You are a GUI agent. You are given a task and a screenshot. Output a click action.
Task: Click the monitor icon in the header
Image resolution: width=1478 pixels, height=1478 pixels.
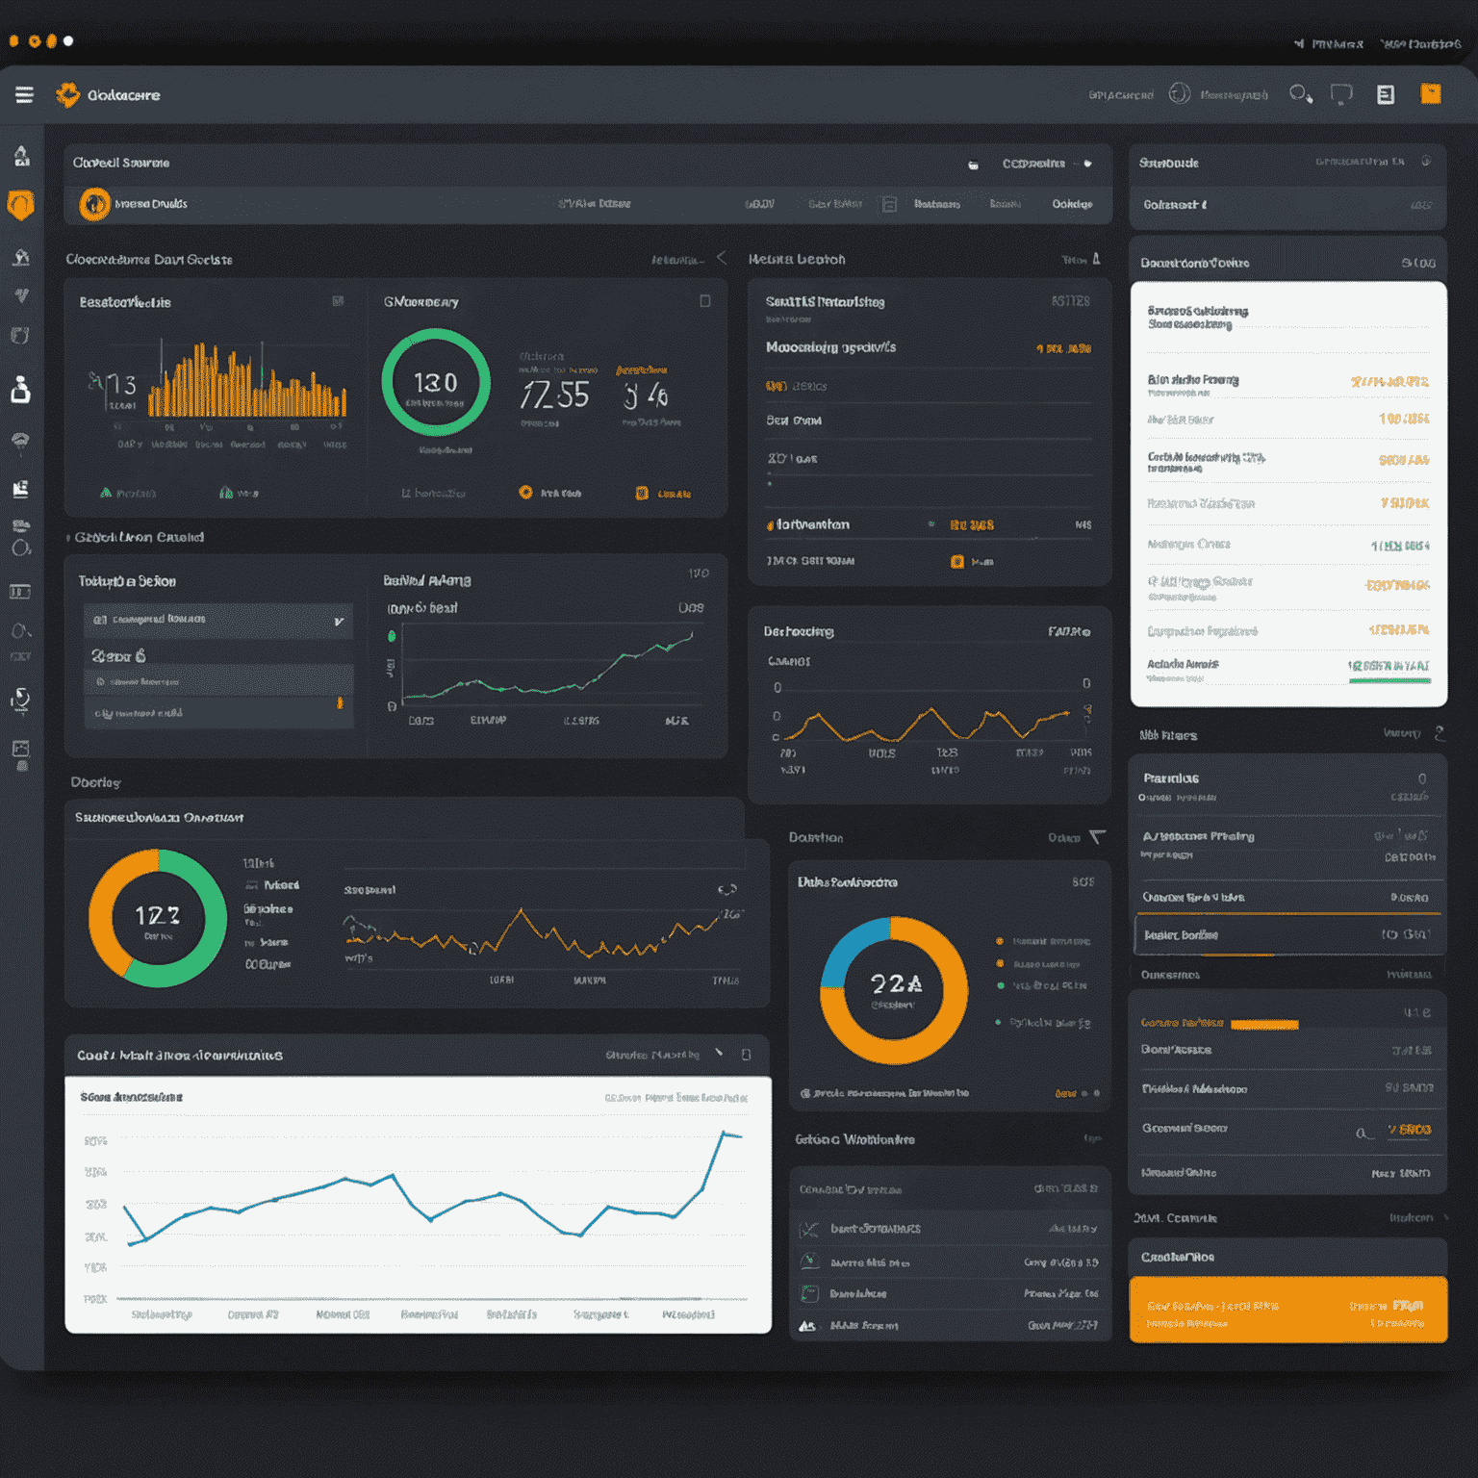[1341, 93]
